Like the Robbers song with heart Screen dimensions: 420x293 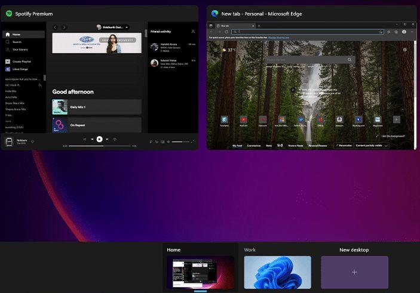[32, 141]
